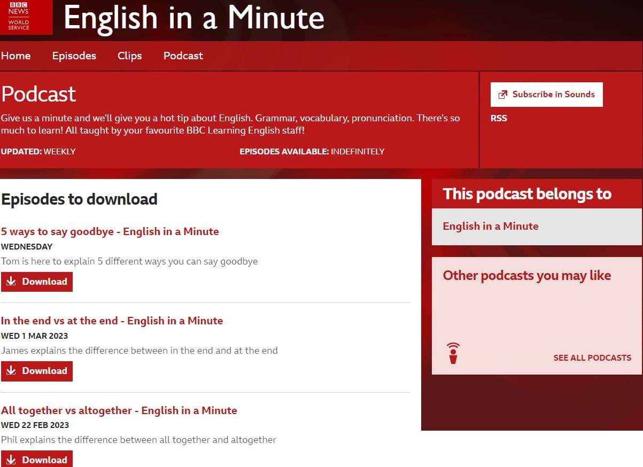
Task: Click Tom is here to explain description
Action: 129,261
